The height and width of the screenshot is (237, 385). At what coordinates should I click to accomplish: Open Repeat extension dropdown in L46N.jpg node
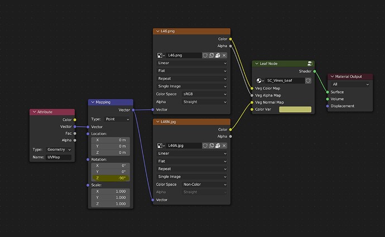tap(192, 169)
